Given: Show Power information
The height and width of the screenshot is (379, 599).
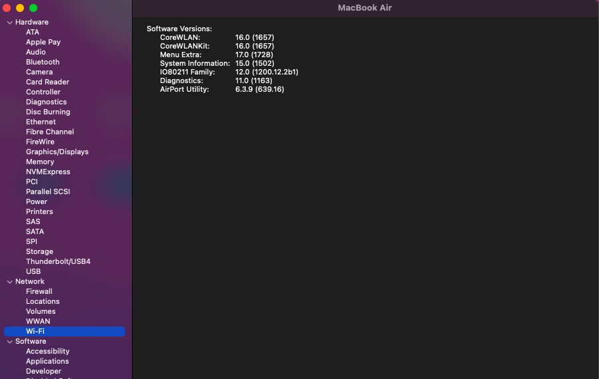Looking at the screenshot, I should click(37, 201).
